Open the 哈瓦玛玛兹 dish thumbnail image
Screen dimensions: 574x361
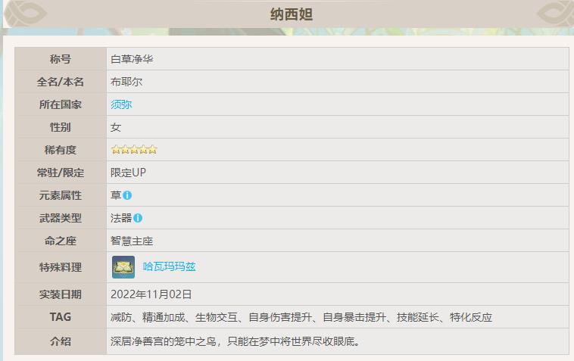[123, 267]
